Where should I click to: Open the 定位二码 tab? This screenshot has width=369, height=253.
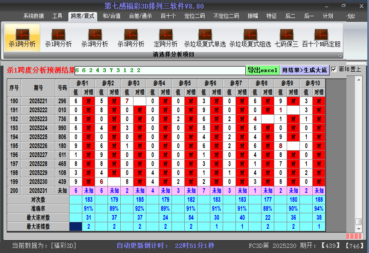click(x=195, y=16)
